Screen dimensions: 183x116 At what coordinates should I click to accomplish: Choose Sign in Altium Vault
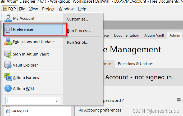point(33,54)
